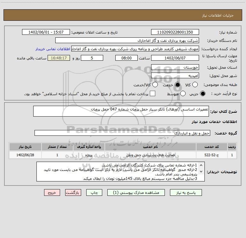Select the کالا radio button

click(195, 85)
